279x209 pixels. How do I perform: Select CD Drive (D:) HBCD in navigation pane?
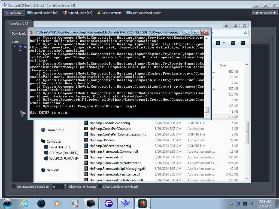[63, 153]
